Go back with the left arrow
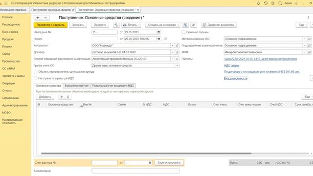The width and height of the screenshot is (313, 176). point(38,18)
